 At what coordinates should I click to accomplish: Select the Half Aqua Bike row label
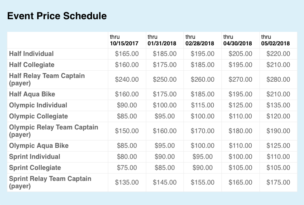click(32, 94)
